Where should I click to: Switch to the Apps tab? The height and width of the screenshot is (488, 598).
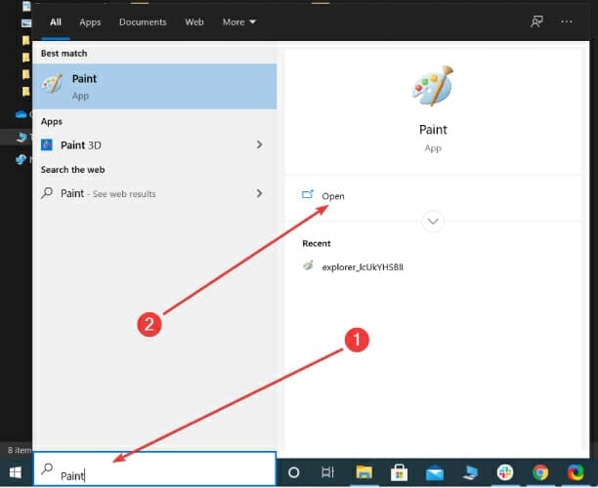(90, 22)
